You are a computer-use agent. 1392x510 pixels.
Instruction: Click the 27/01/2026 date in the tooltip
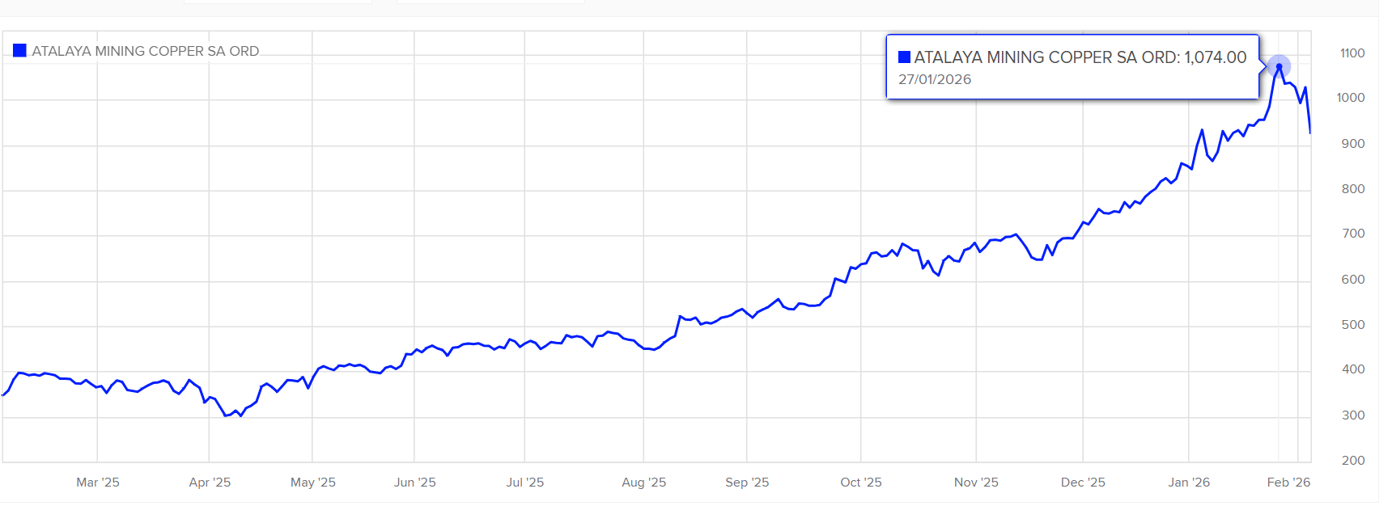click(935, 79)
